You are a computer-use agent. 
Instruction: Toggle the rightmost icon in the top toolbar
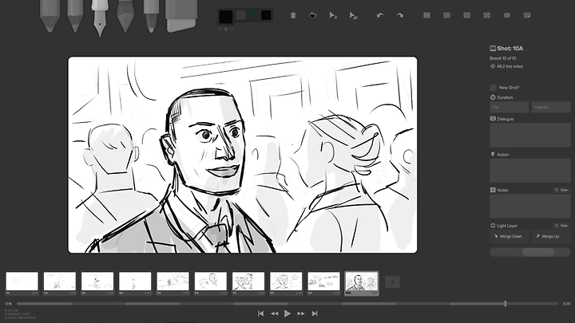(527, 15)
